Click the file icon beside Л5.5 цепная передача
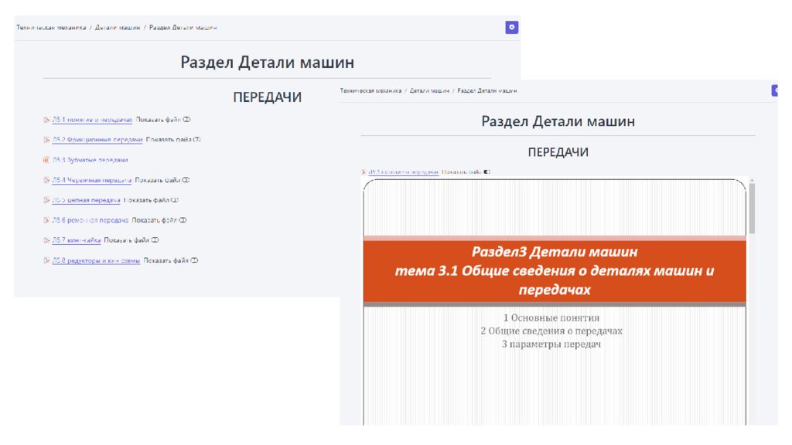 coord(46,200)
